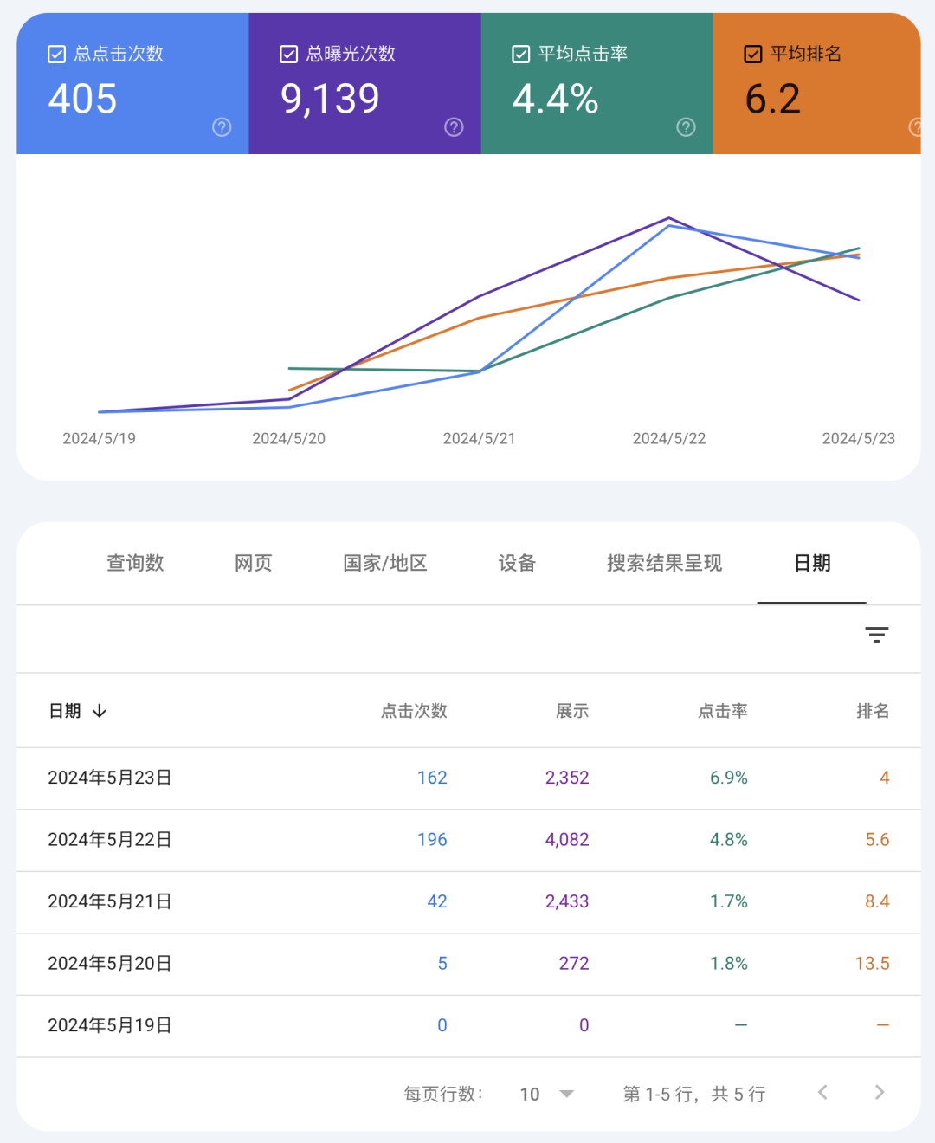Sort by 排名 column header
This screenshot has height=1143, width=935.
[873, 711]
